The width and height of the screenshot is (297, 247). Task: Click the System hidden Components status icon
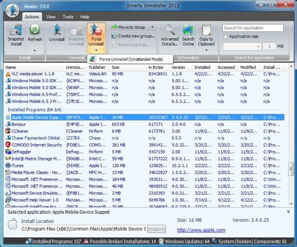click(x=214, y=241)
